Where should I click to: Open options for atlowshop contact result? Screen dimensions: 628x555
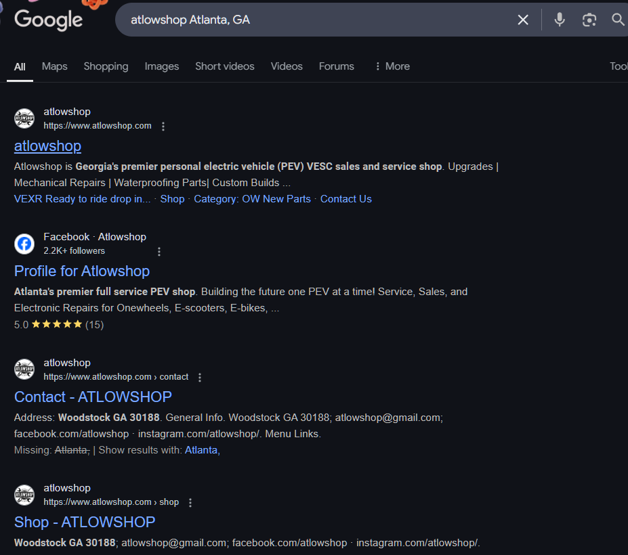tap(200, 378)
